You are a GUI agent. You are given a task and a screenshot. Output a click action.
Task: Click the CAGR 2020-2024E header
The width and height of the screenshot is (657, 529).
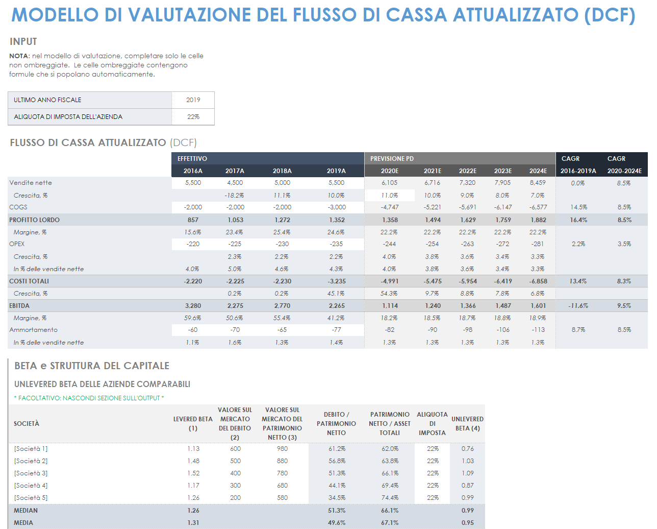coord(624,165)
